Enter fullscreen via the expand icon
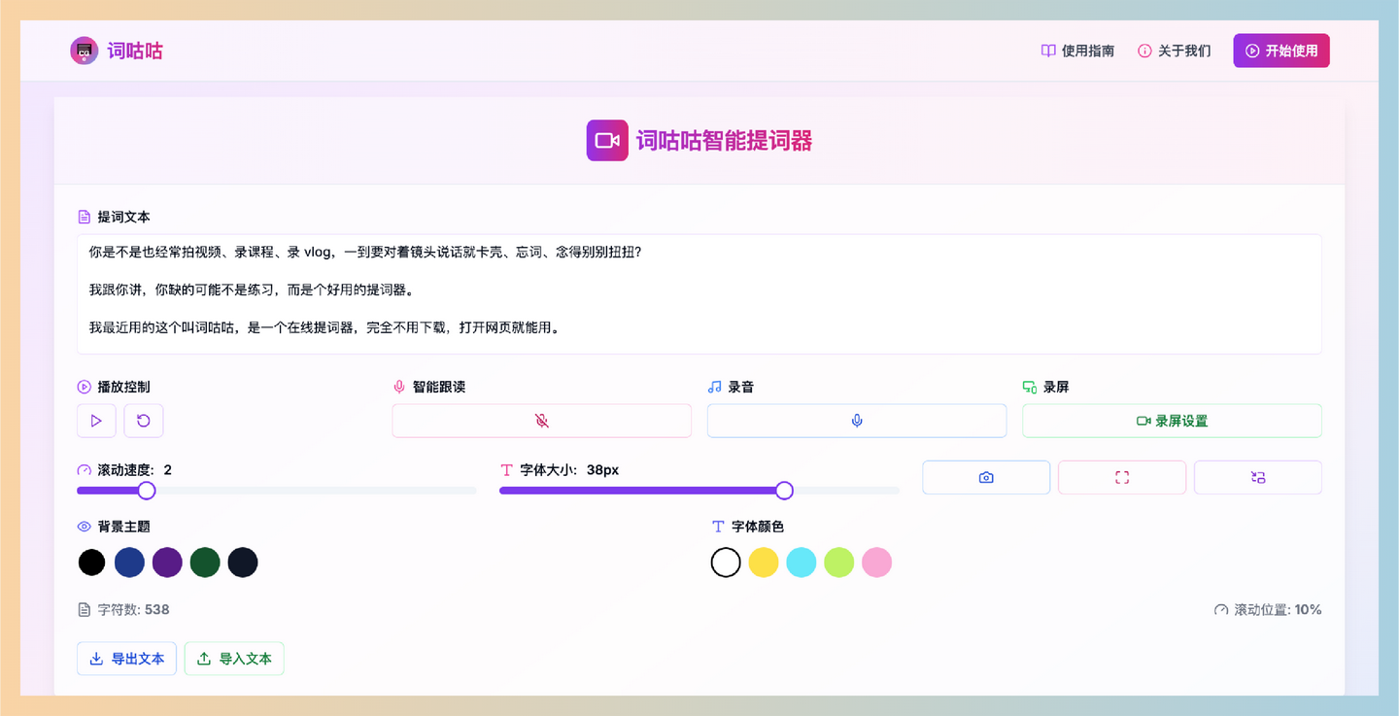1399x716 pixels. [x=1122, y=477]
